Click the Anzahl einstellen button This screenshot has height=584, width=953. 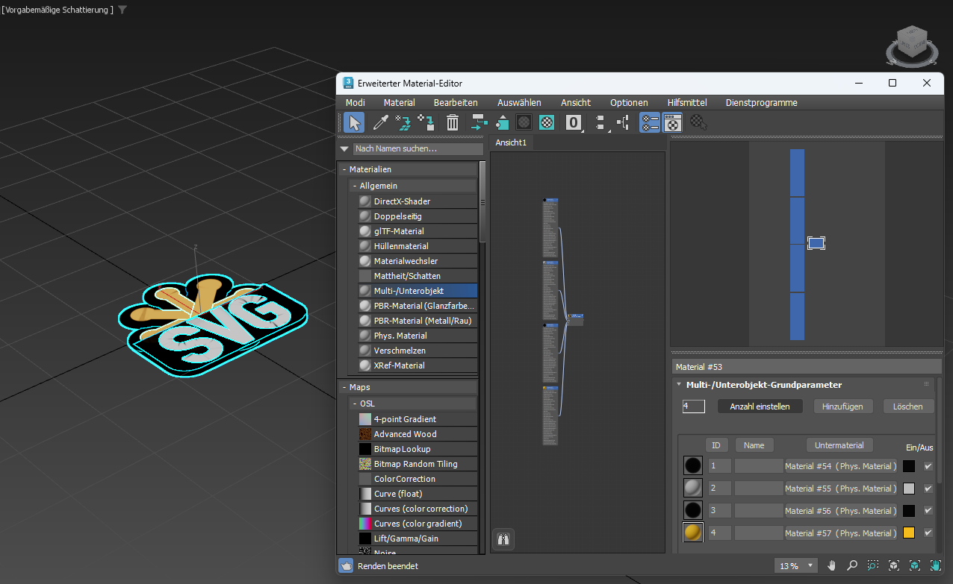pyautogui.click(x=760, y=406)
